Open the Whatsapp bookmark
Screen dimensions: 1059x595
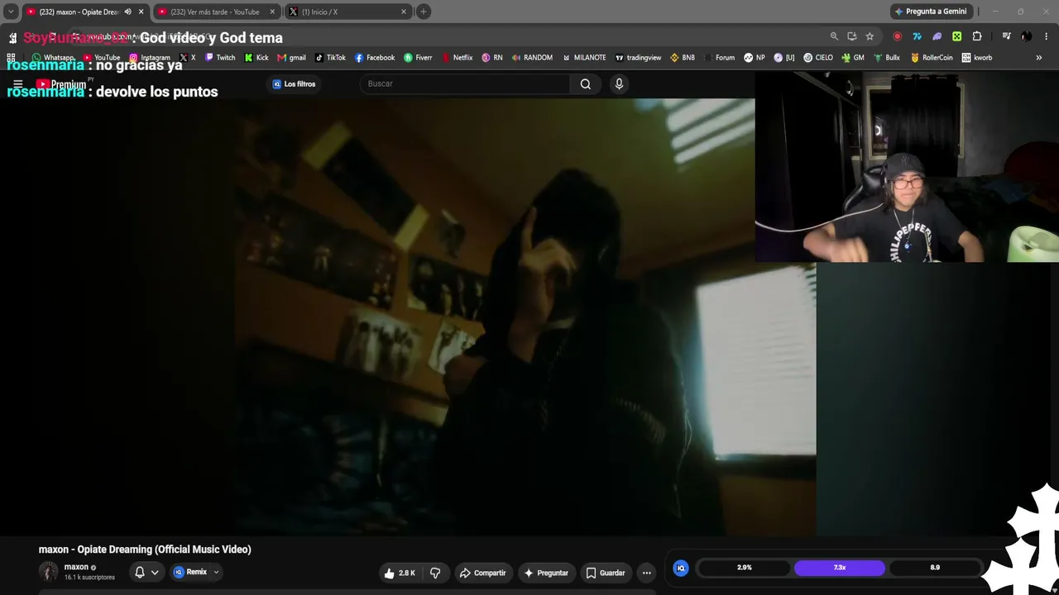[x=53, y=58]
